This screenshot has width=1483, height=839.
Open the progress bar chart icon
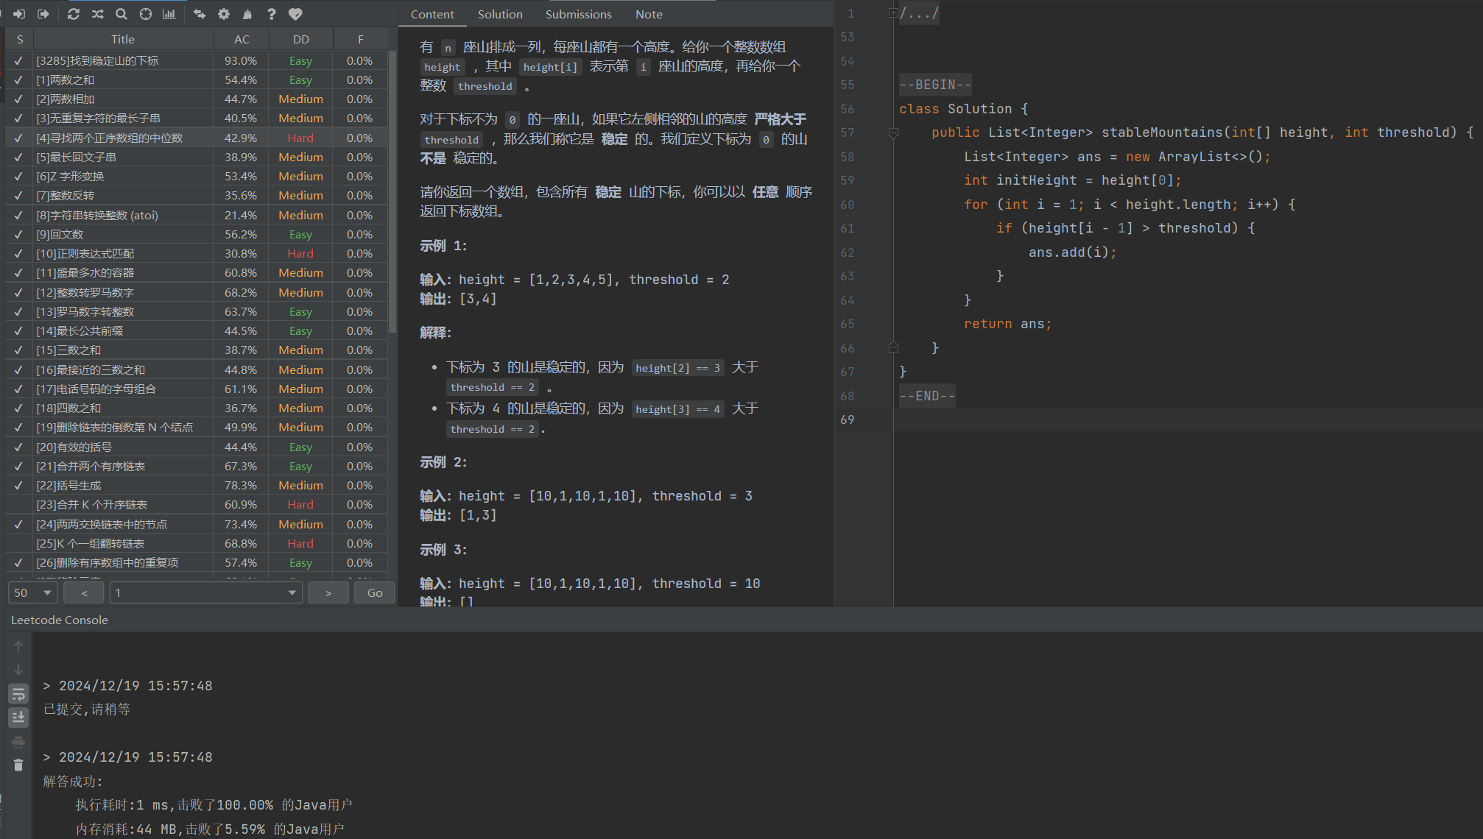click(169, 14)
